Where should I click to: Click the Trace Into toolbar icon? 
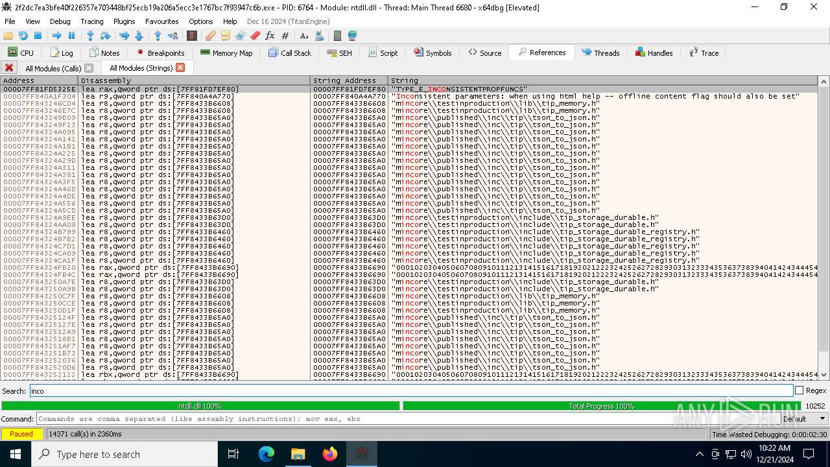(124, 36)
